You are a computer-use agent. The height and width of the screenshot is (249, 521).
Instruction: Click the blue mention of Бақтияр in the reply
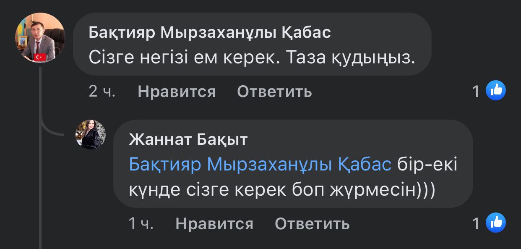260,165
